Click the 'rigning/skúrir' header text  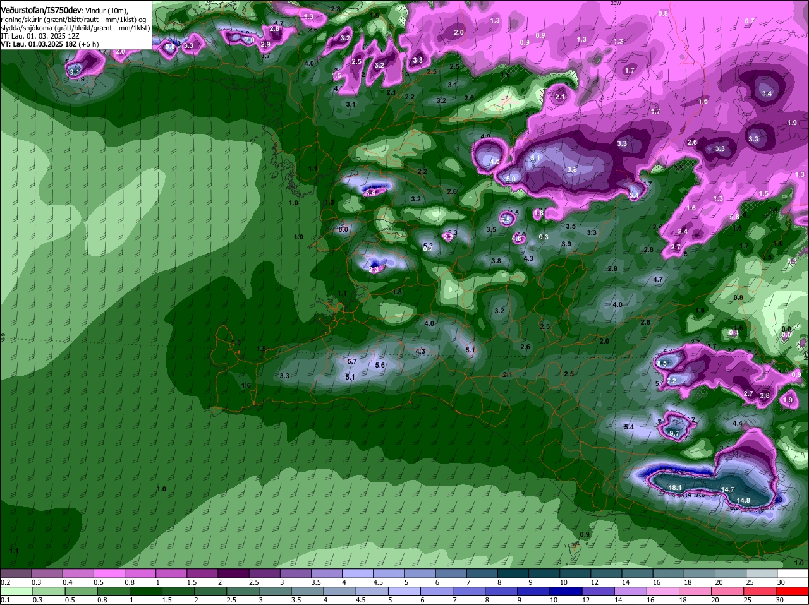21,20
